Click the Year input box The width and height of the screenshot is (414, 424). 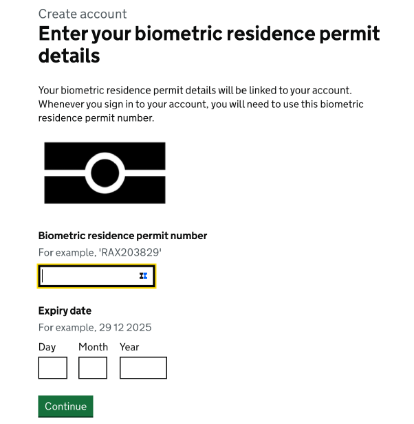(x=143, y=368)
